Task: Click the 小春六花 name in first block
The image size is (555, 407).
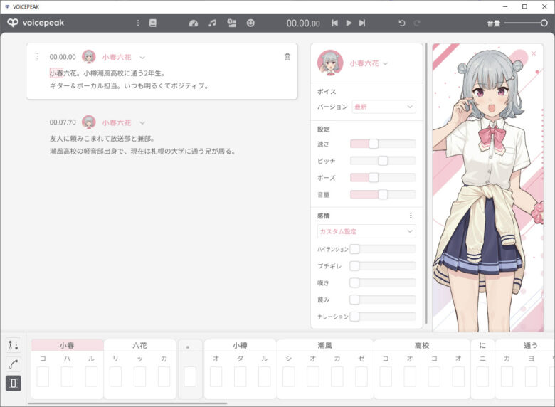Action: [x=117, y=57]
